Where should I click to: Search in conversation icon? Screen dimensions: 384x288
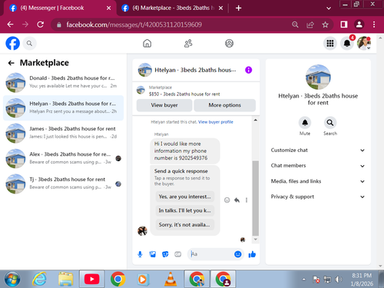tap(330, 123)
